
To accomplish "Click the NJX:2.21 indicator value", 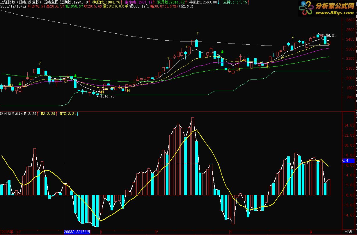I will pyautogui.click(x=68, y=114).
